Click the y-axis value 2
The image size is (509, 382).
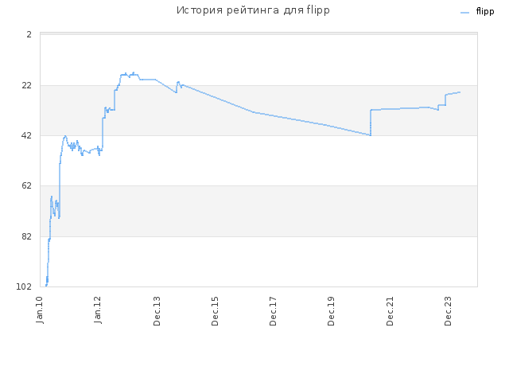click(29, 34)
